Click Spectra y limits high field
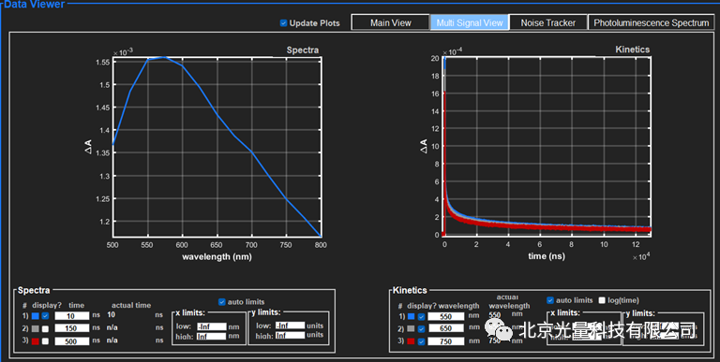The image size is (720, 362). pyautogui.click(x=290, y=336)
